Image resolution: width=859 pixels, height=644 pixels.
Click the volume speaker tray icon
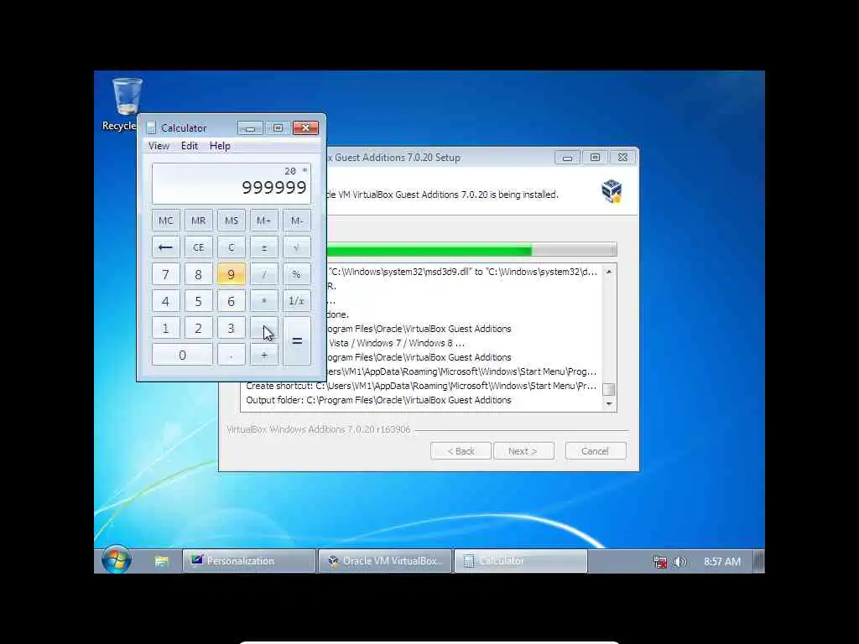click(x=679, y=562)
